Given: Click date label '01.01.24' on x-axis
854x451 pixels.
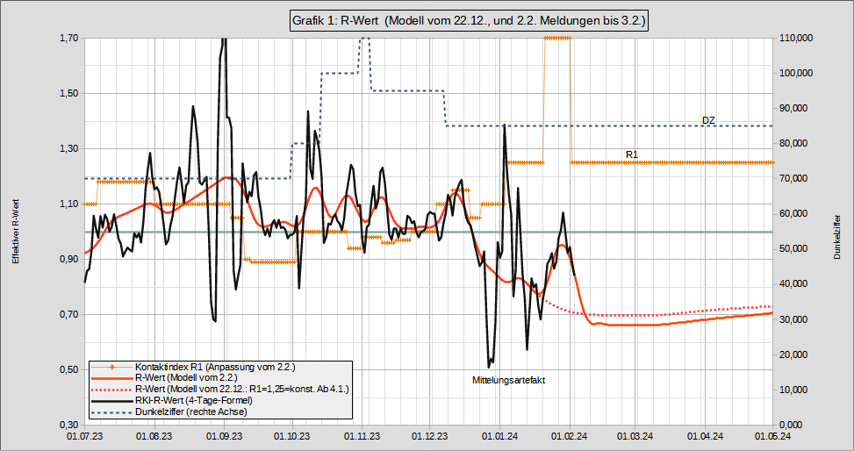Looking at the screenshot, I should pos(499,436).
